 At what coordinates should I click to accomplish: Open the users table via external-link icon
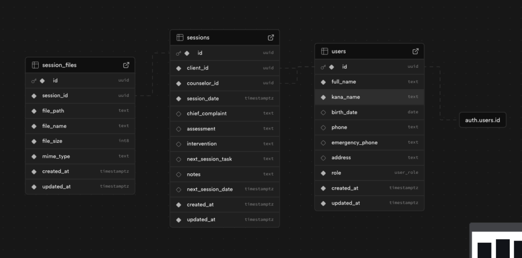(415, 51)
